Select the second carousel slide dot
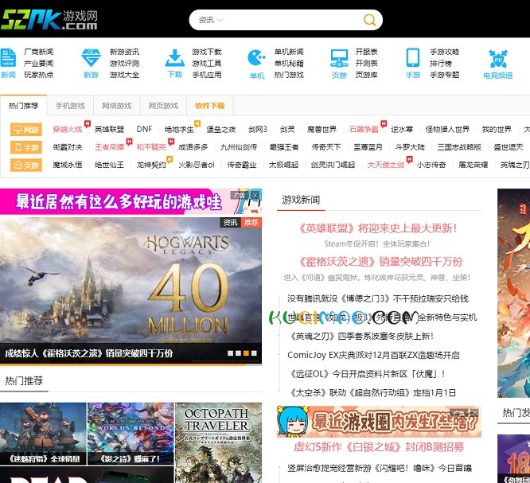530x483 pixels. click(238, 353)
